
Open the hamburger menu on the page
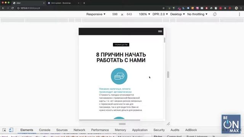160,31
